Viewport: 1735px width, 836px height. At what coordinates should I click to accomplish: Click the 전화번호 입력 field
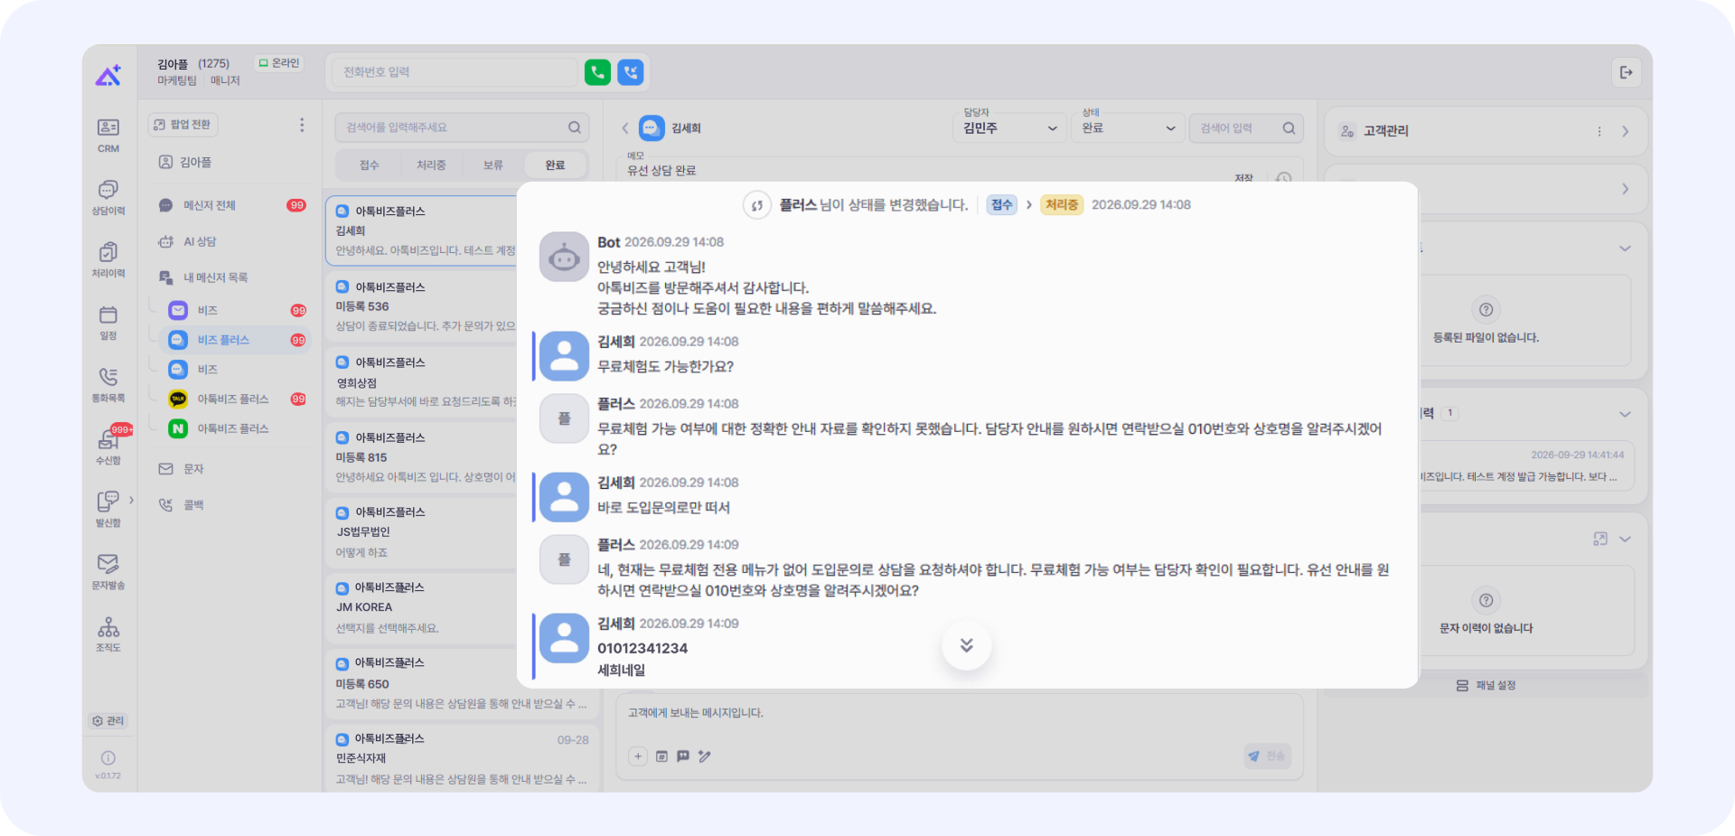[x=455, y=72]
